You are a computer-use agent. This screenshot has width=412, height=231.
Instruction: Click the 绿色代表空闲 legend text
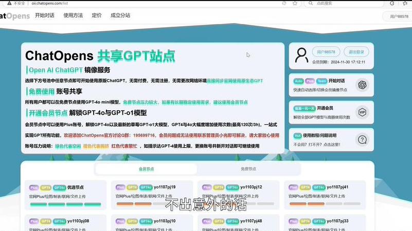click(68, 146)
